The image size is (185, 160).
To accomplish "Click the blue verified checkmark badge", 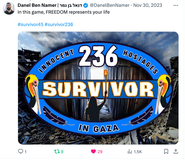I will pyautogui.click(x=86, y=5).
